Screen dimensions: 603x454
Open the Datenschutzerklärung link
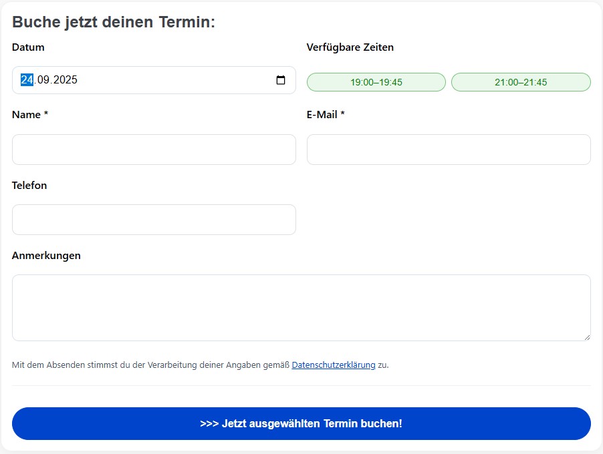pyautogui.click(x=333, y=365)
